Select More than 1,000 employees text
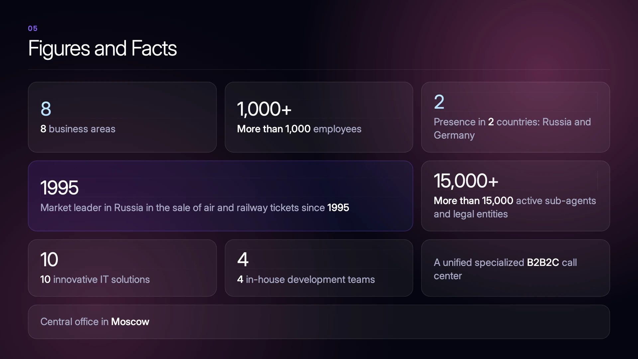Screen dimensions: 638x359 (x=299, y=129)
